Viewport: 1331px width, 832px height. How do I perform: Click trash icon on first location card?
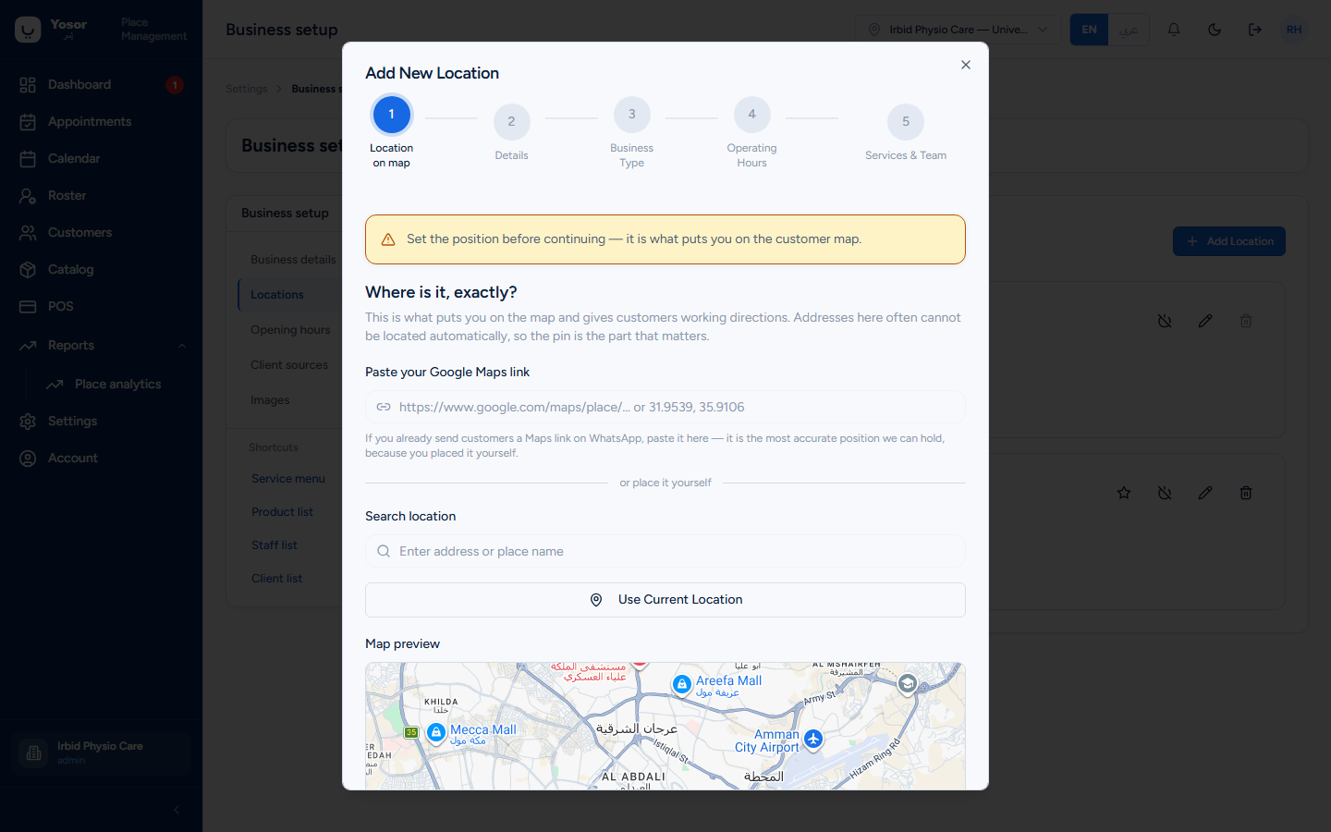[x=1246, y=321]
